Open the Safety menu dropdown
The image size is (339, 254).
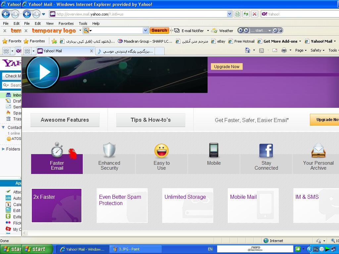[317, 50]
